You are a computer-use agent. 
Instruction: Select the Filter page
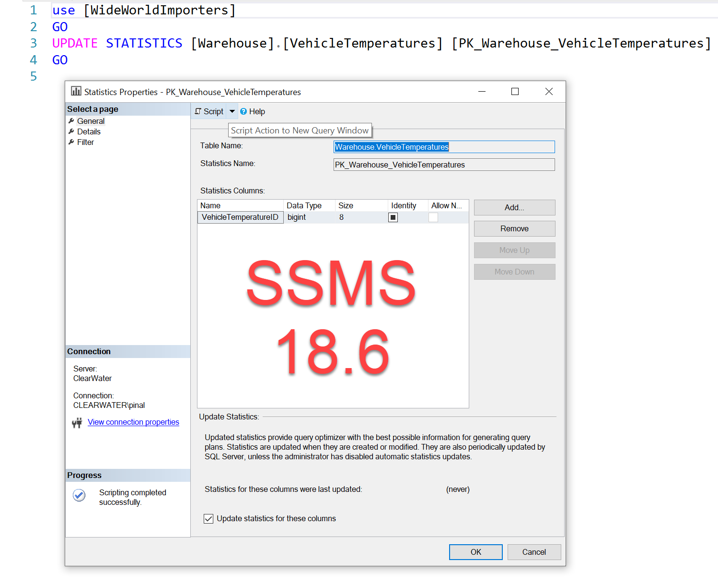(85, 142)
